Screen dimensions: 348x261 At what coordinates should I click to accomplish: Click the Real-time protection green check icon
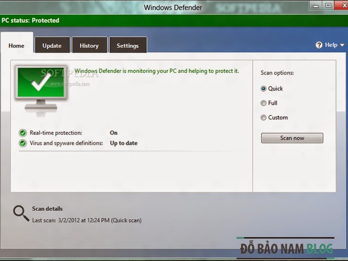(x=23, y=133)
